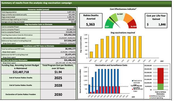Select the green Current Spending legend swatch
The height and width of the screenshot is (101, 174).
click(x=150, y=98)
